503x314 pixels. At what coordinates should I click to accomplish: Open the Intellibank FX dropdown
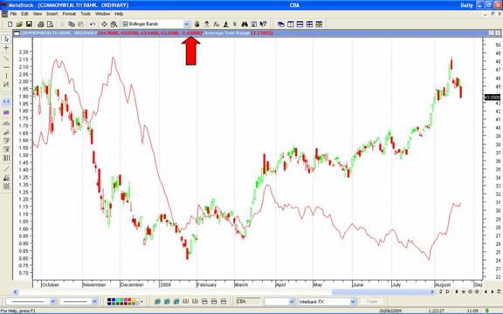tap(353, 302)
